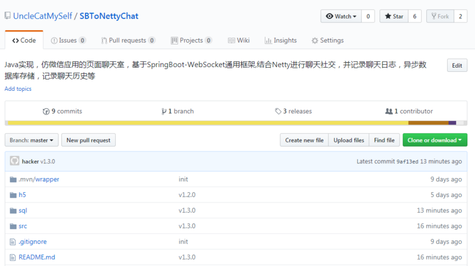Click the yellow segment of the language bar
475x266 pixels.
tap(208, 123)
